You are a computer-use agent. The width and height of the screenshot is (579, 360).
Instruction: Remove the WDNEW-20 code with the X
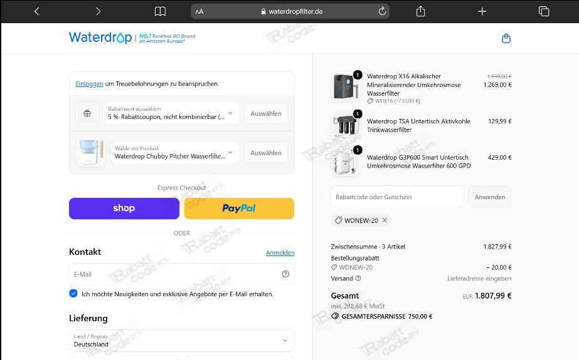[x=385, y=220]
